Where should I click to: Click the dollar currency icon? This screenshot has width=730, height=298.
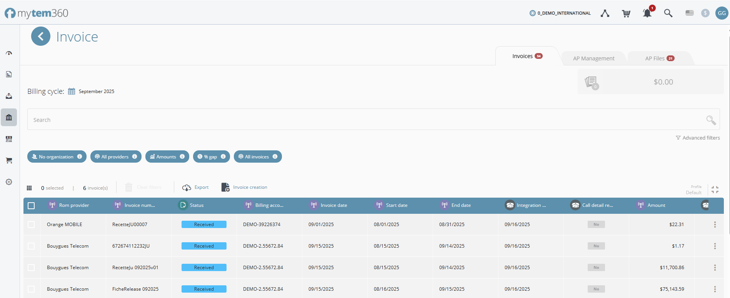click(705, 13)
